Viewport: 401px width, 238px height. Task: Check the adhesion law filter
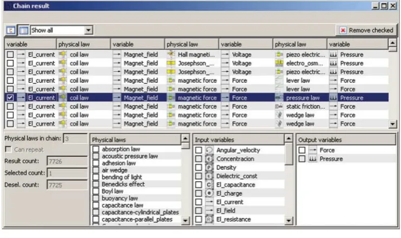pos(96,163)
